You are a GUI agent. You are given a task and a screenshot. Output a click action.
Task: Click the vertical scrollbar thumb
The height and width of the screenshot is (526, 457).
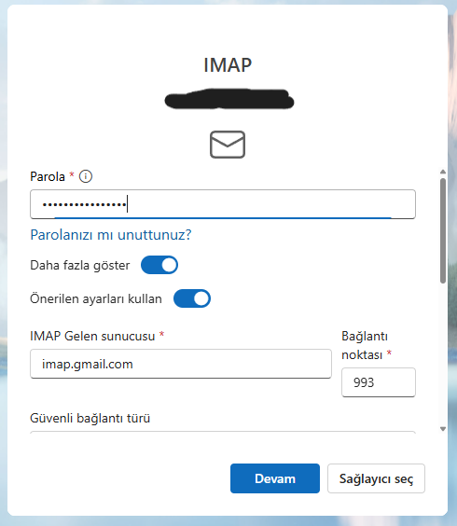click(443, 230)
